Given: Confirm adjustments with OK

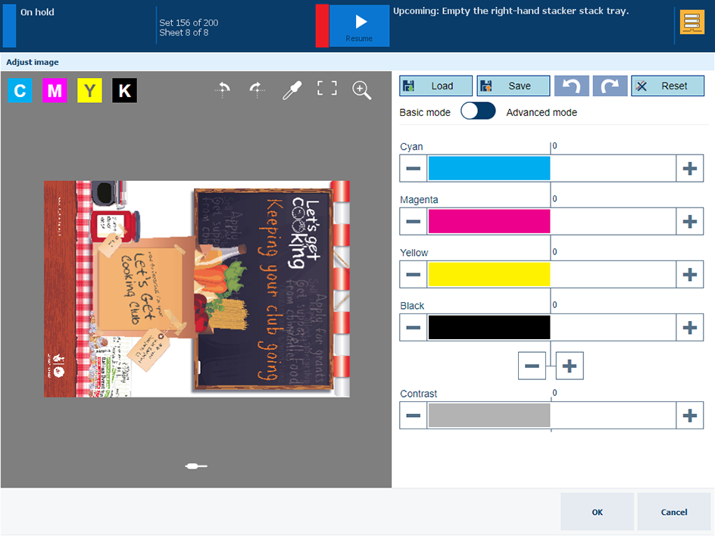Looking at the screenshot, I should [597, 512].
